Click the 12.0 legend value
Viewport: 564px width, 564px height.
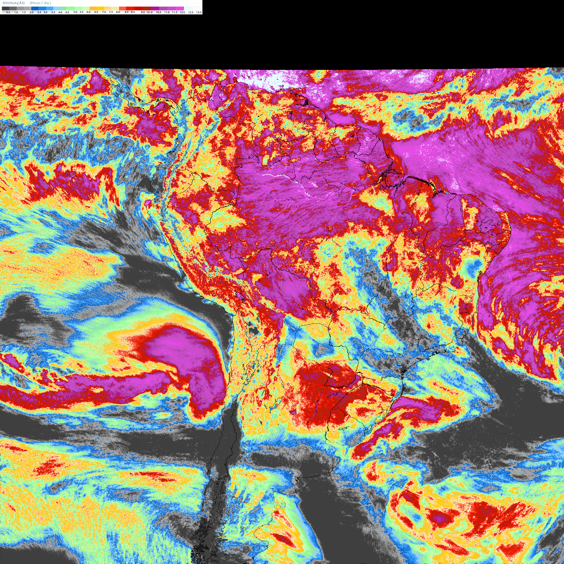click(182, 12)
